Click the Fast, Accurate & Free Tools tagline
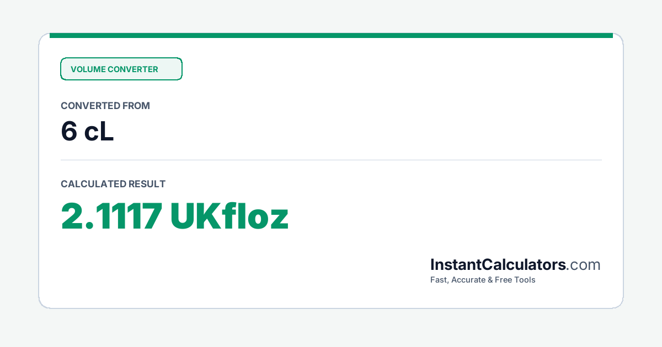Viewport: 662px width, 347px height. [x=483, y=280]
